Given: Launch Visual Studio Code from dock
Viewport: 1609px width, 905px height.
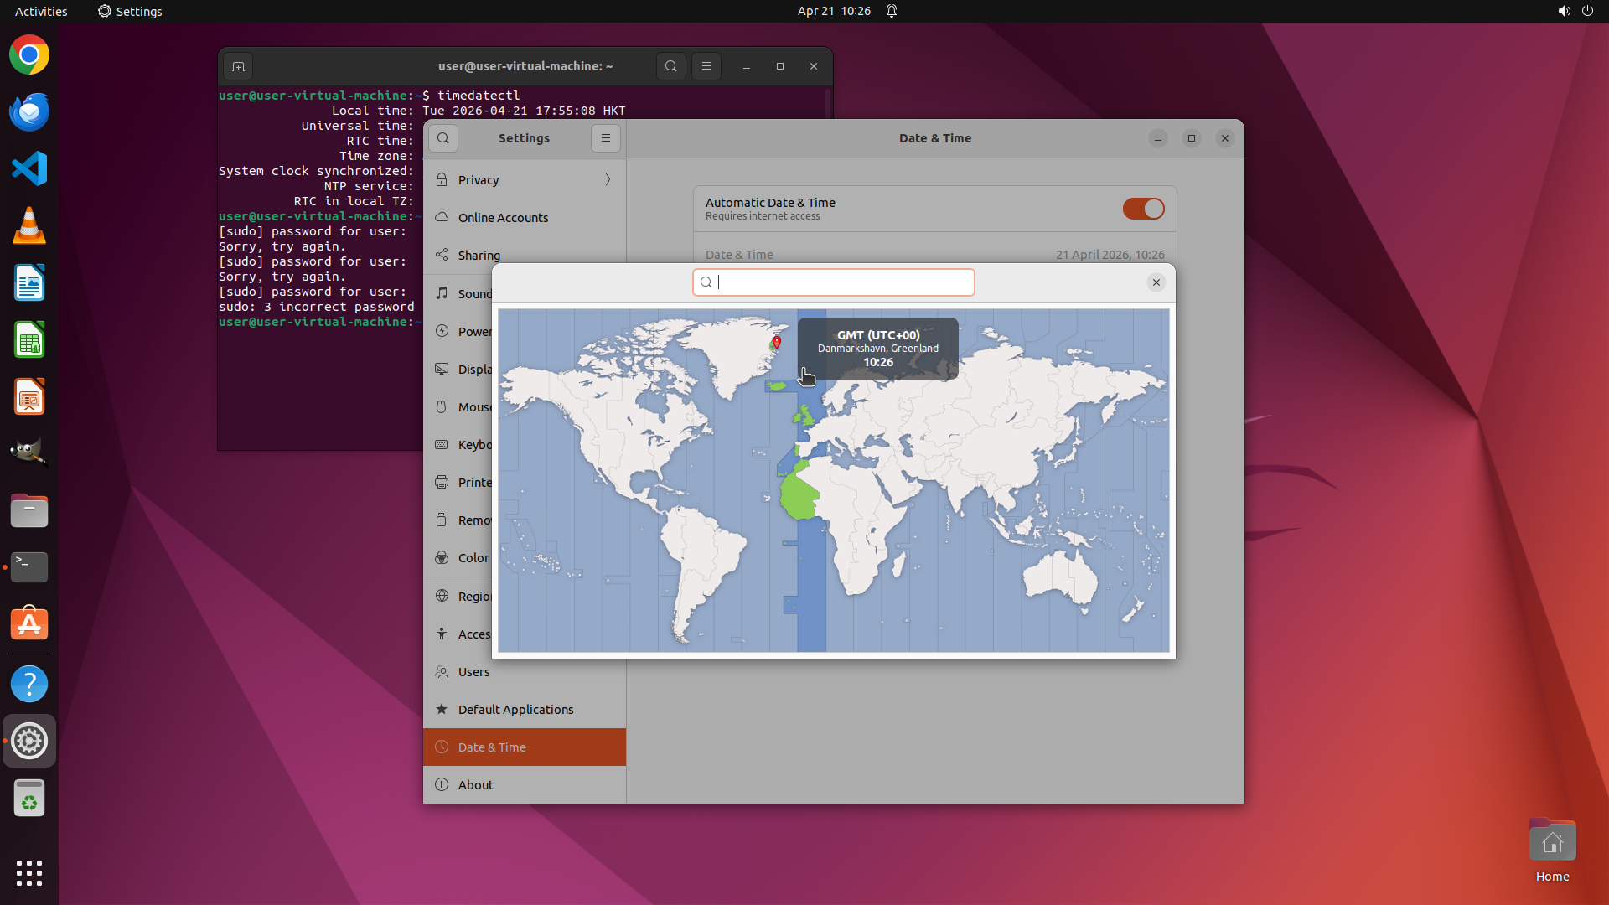Looking at the screenshot, I should 29,168.
